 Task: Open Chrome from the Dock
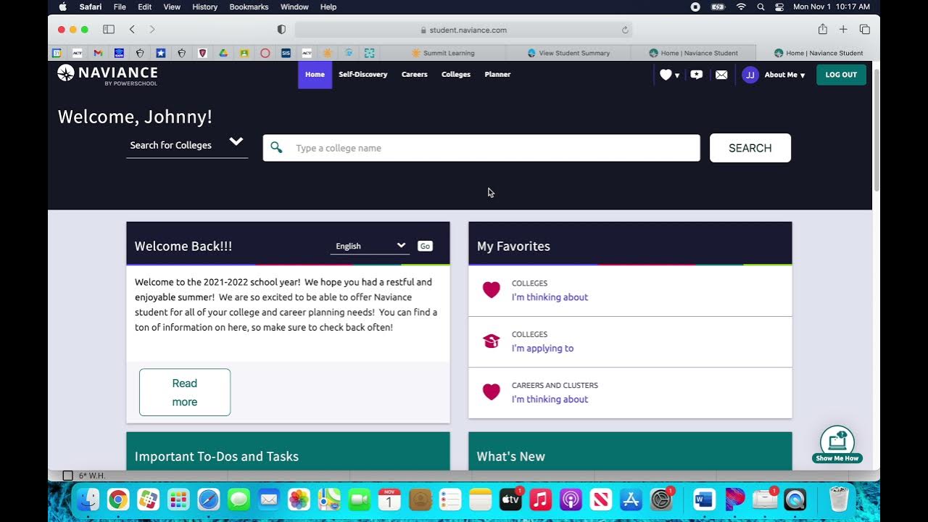coord(118,500)
